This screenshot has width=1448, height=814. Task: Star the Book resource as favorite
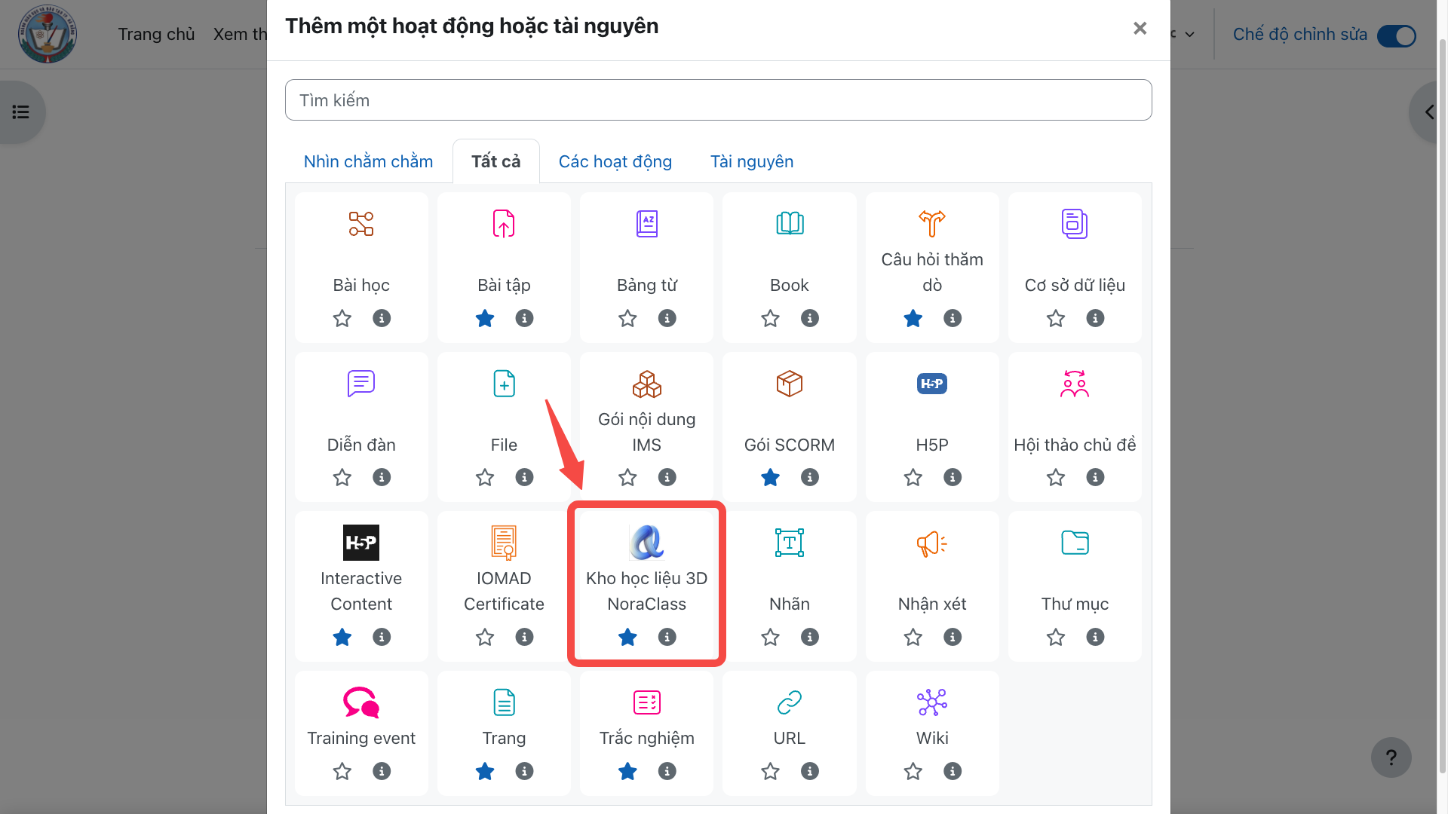[770, 318]
